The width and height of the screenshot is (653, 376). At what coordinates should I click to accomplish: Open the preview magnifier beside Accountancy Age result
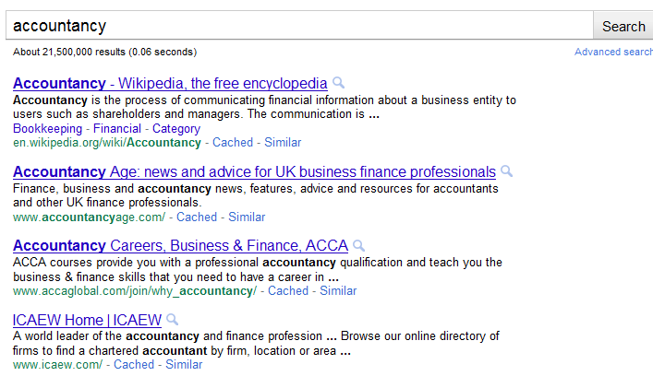click(x=506, y=171)
